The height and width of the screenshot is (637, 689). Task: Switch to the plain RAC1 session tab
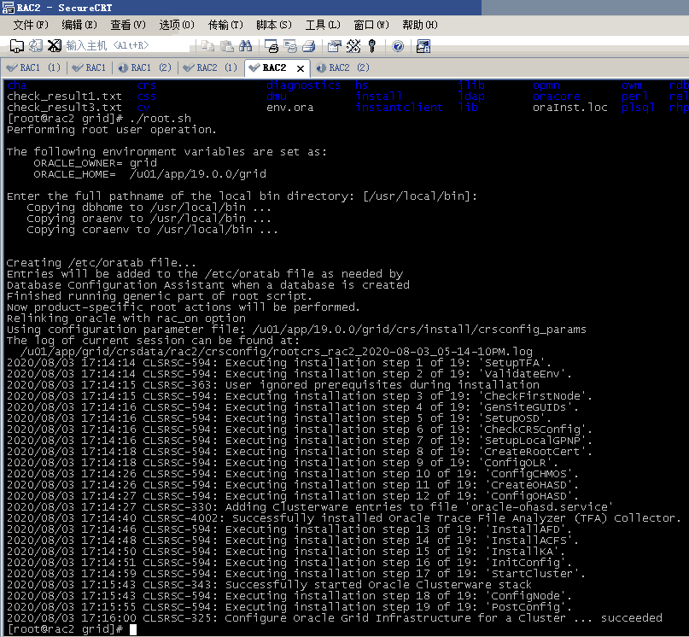click(90, 67)
